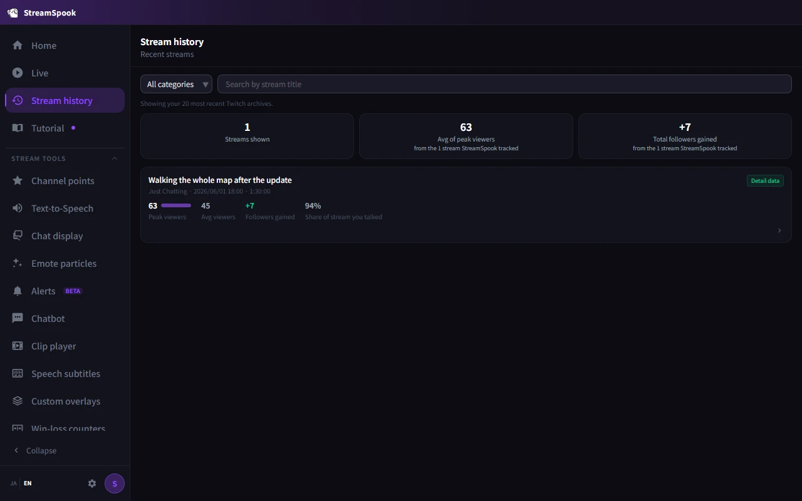Click the Streams shown summary card
This screenshot has width=802, height=501.
click(247, 136)
